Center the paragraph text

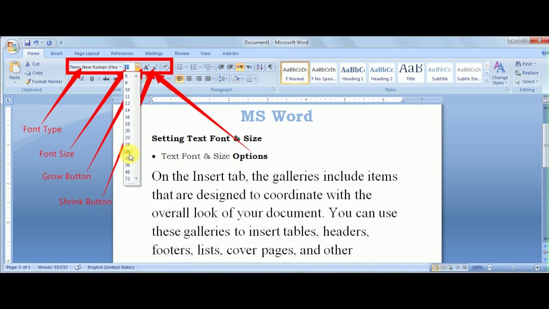tap(189, 79)
